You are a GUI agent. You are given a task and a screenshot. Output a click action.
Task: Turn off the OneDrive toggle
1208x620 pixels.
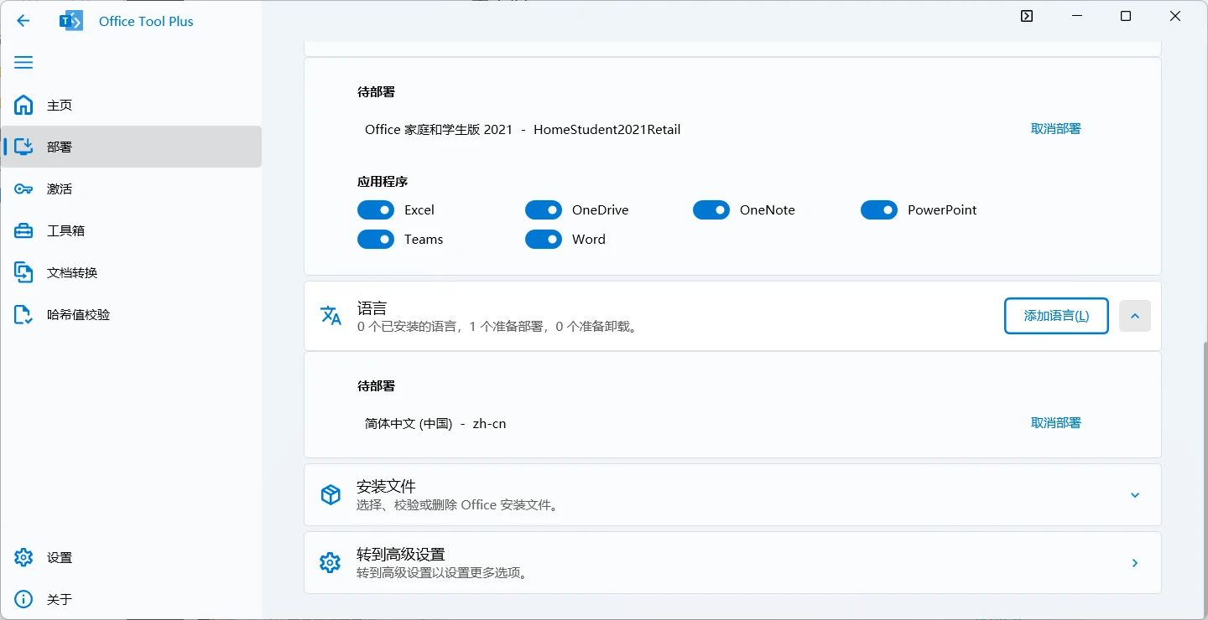click(x=544, y=209)
